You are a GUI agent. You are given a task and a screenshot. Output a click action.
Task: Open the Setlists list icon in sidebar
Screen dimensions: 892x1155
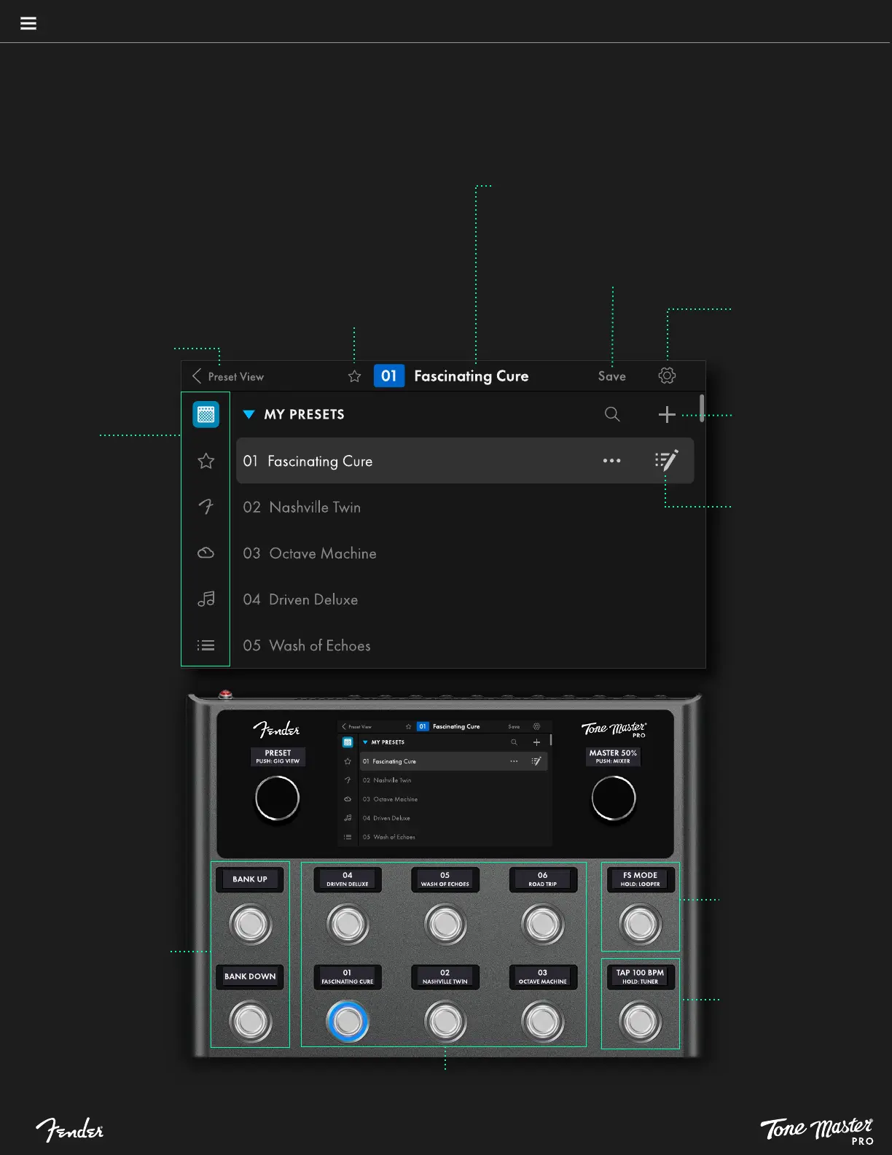click(206, 645)
